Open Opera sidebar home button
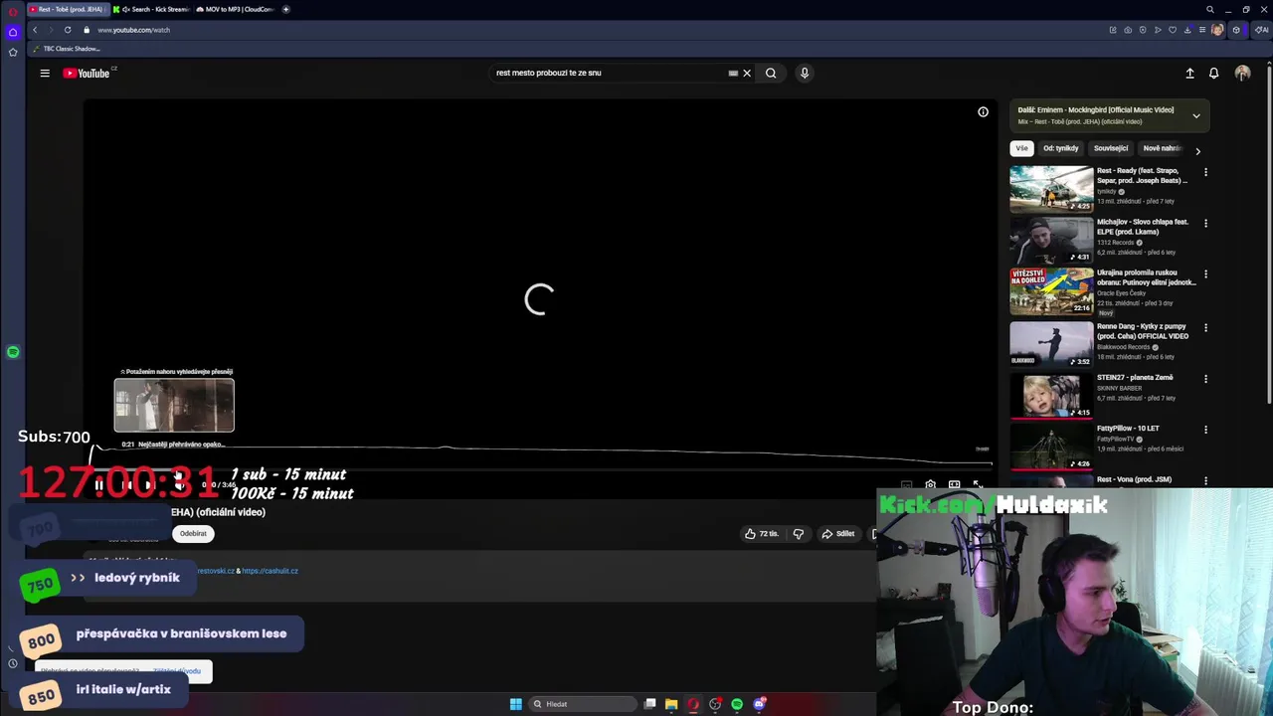 pyautogui.click(x=13, y=32)
